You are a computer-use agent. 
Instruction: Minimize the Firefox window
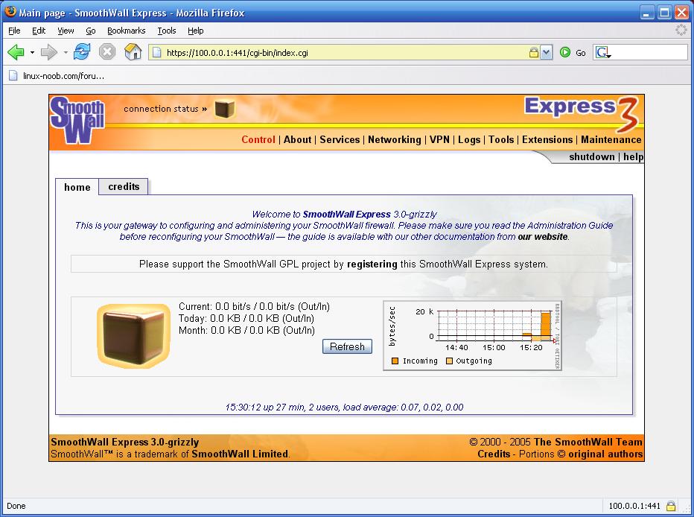pos(646,13)
